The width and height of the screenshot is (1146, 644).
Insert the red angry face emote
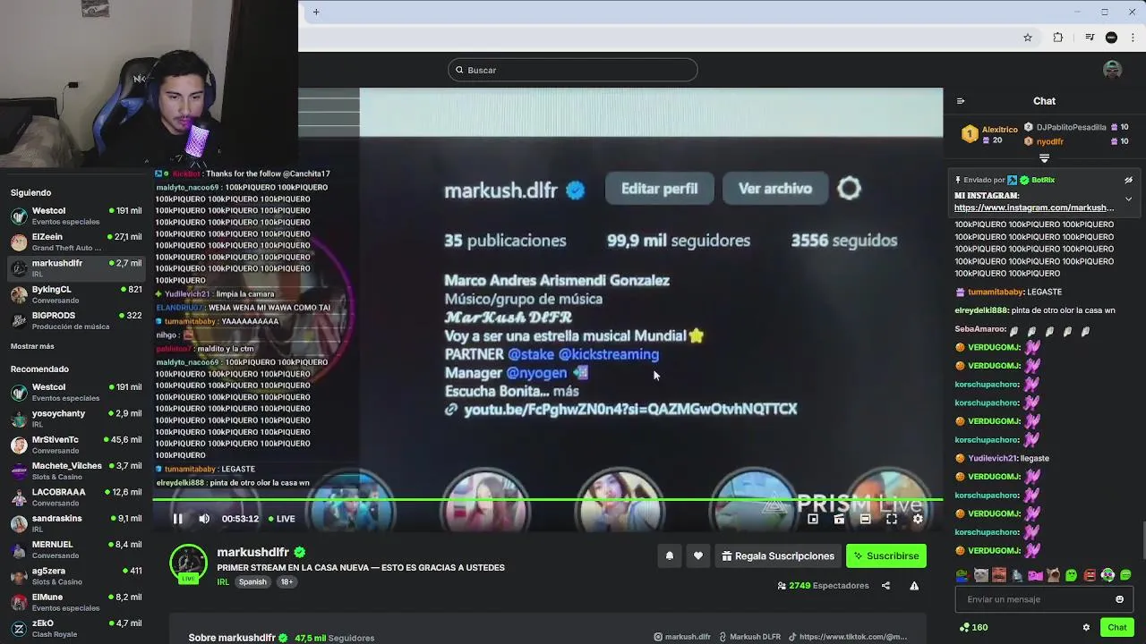pyautogui.click(x=1090, y=575)
